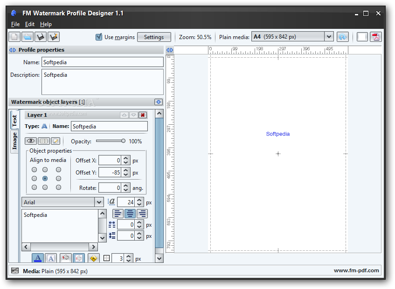The width and height of the screenshot is (395, 289).
Task: Delete Layer 1 with the red X
Action: pyautogui.click(x=143, y=115)
